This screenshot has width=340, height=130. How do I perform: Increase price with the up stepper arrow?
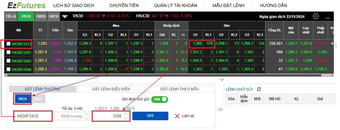125,114
